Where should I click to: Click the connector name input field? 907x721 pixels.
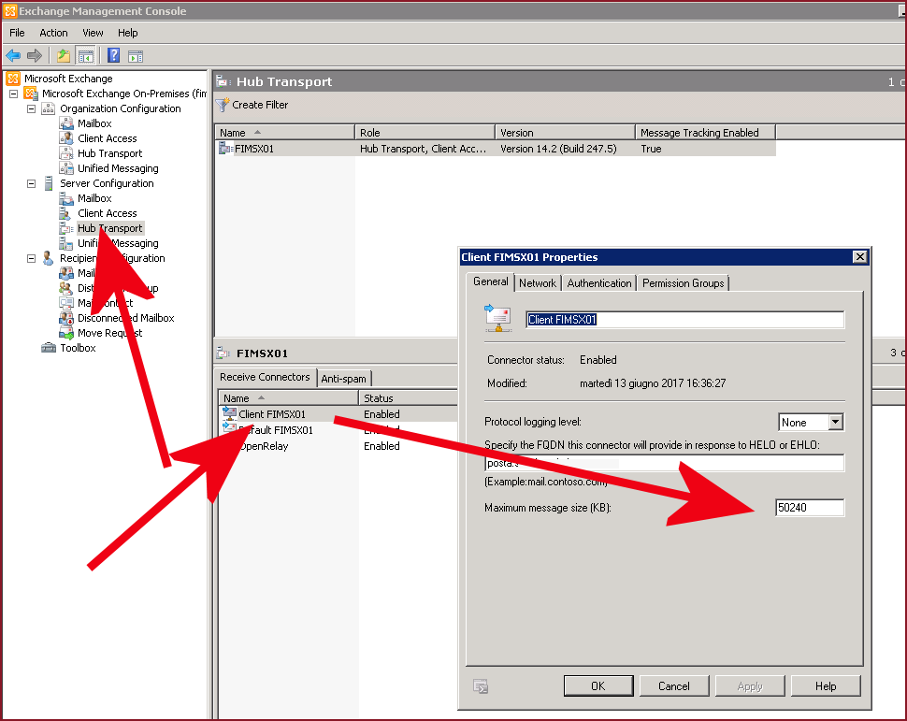684,320
